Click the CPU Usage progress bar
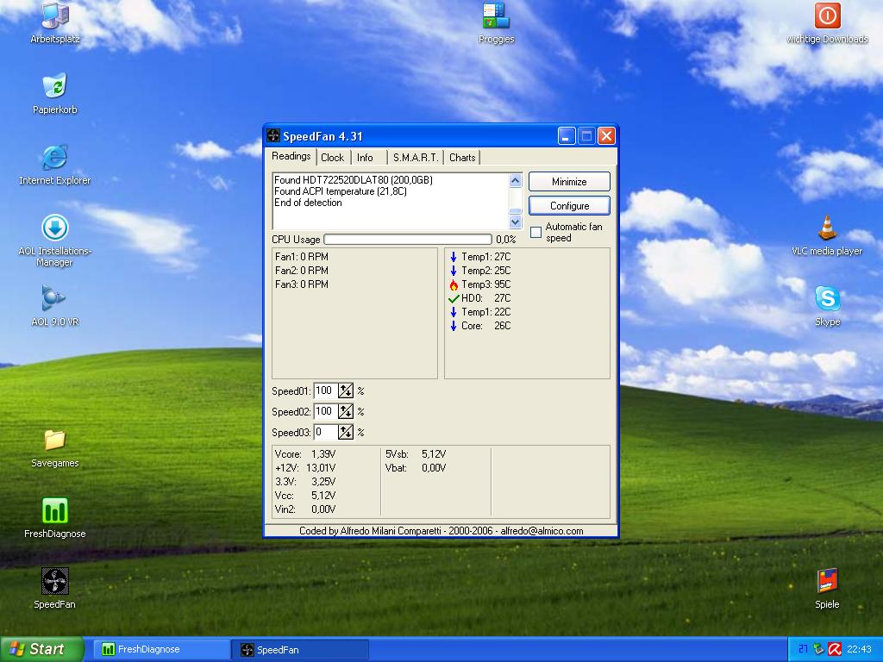The image size is (883, 662). click(408, 240)
